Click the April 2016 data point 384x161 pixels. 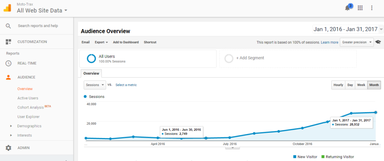click(x=158, y=138)
